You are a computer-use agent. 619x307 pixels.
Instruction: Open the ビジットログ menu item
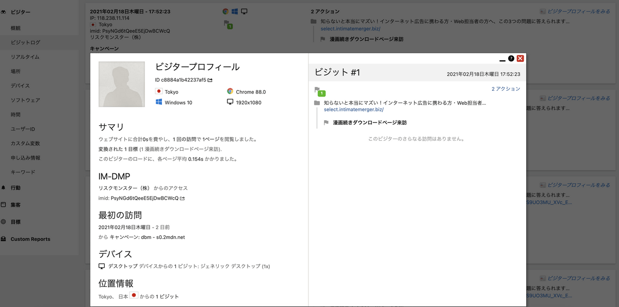pyautogui.click(x=25, y=42)
